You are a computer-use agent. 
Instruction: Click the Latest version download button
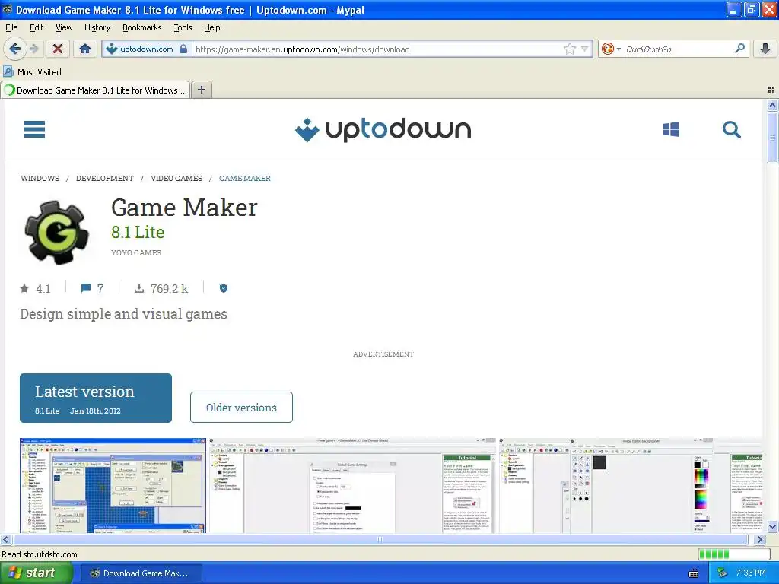pyautogui.click(x=96, y=398)
